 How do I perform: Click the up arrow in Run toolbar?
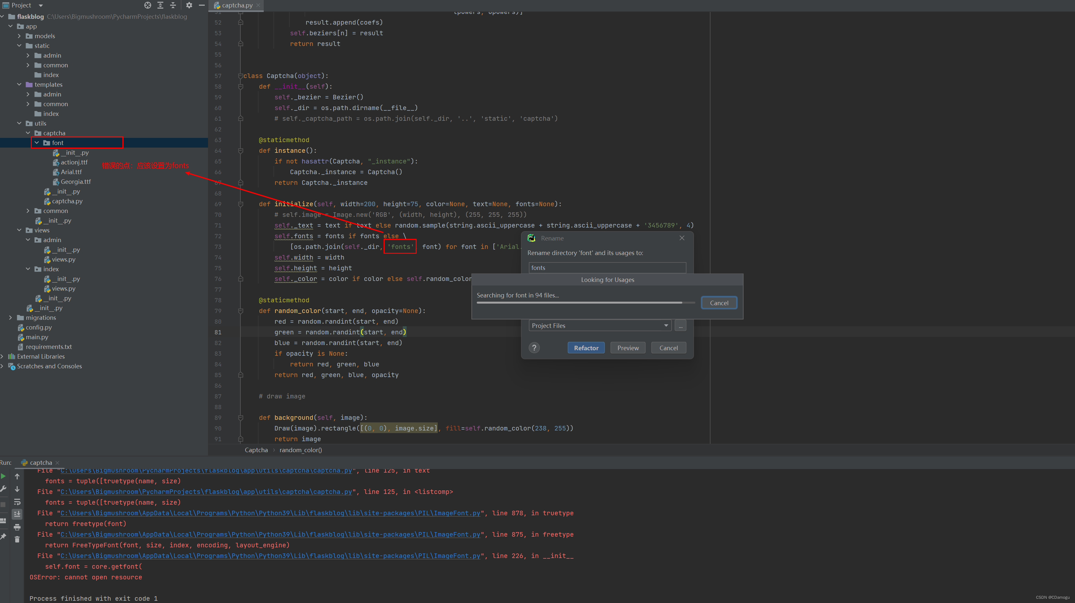(17, 476)
